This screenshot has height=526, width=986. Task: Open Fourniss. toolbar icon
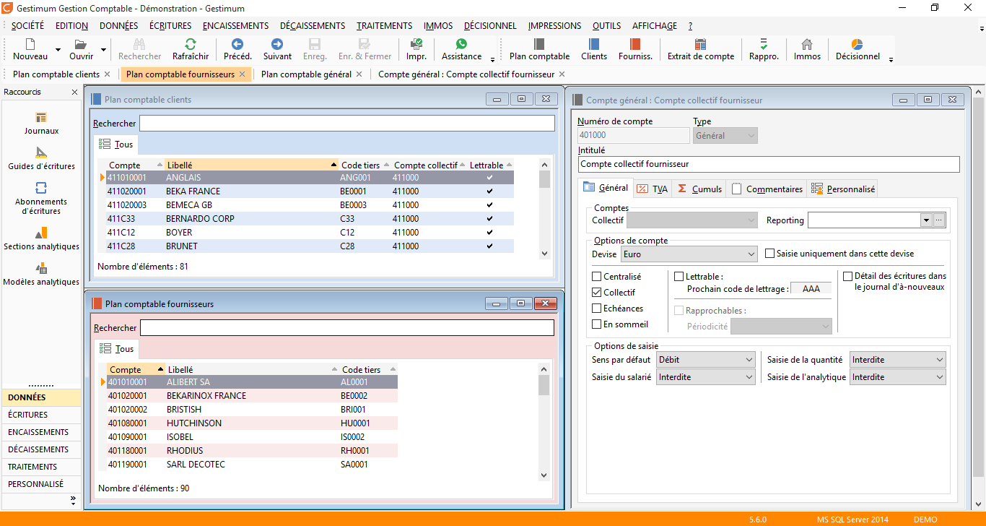[x=635, y=44]
